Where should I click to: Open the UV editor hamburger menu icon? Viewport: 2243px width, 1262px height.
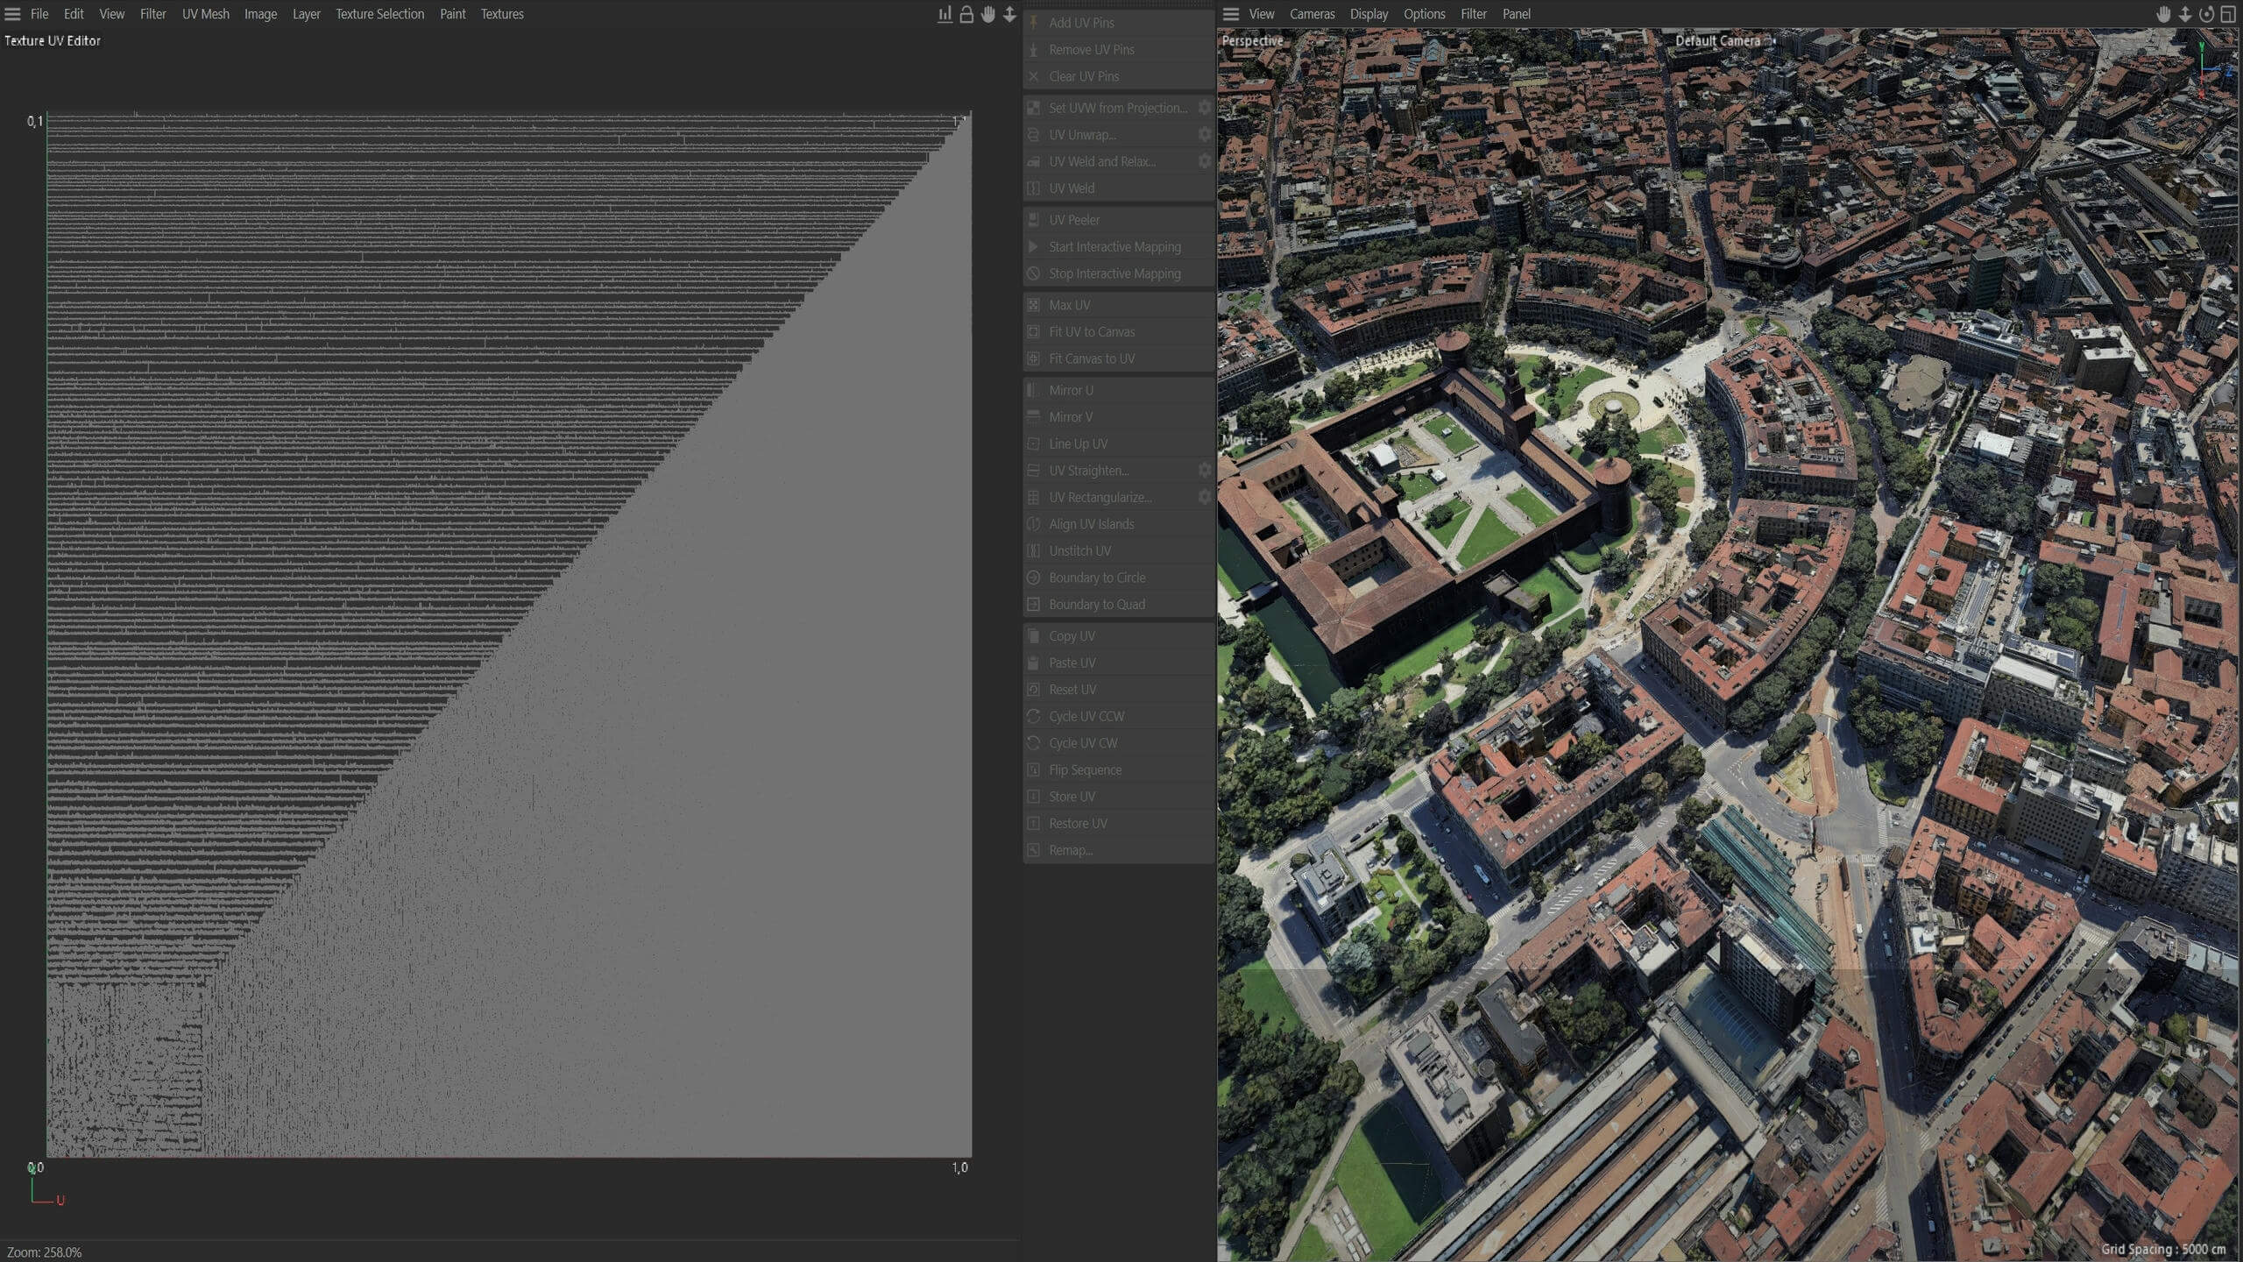tap(12, 14)
